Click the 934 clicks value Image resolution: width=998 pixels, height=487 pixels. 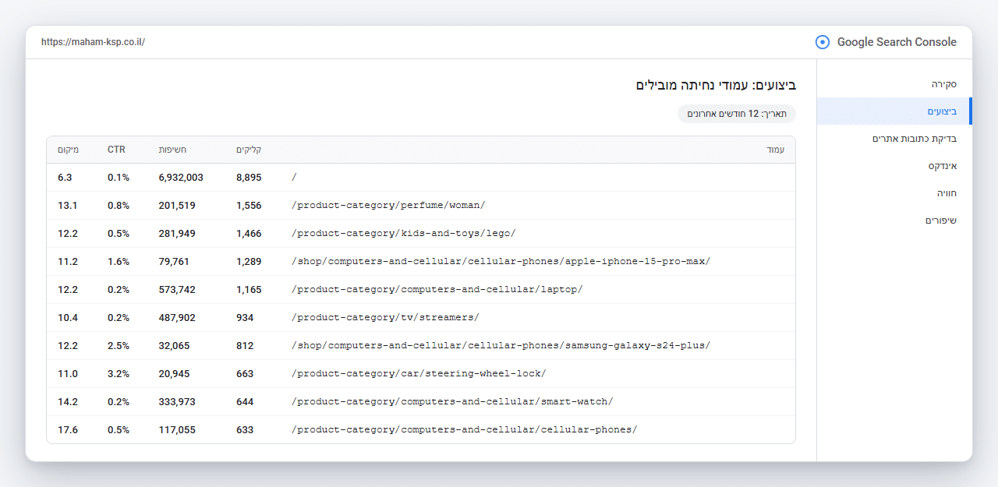(x=245, y=318)
